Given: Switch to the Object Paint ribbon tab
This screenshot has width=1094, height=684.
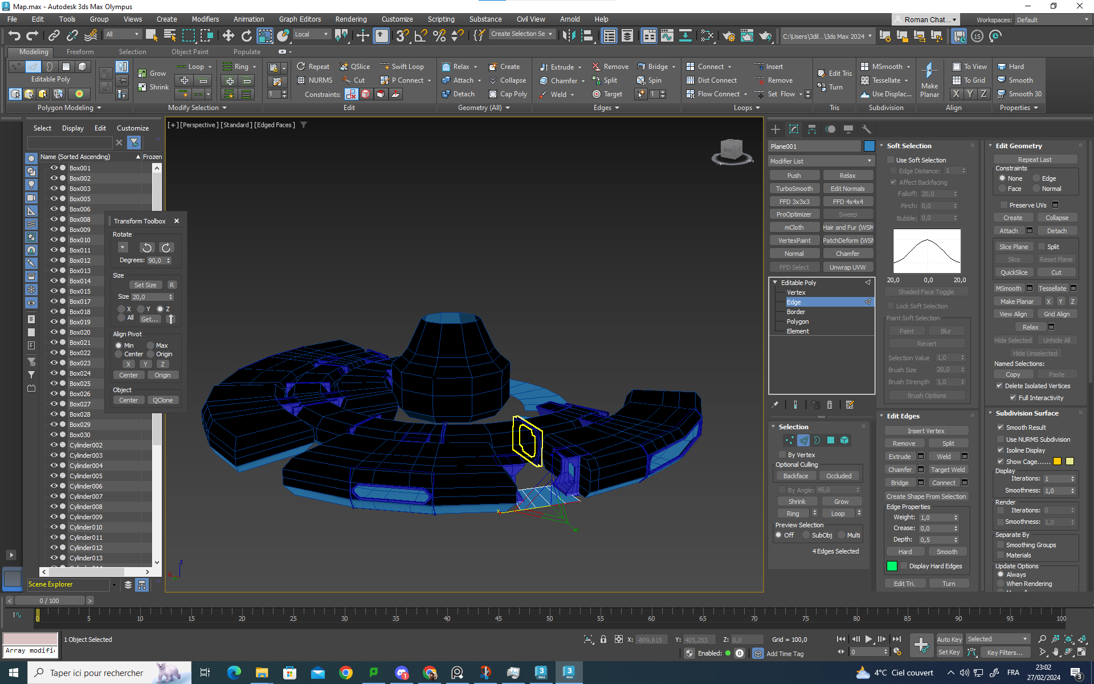Looking at the screenshot, I should [190, 52].
